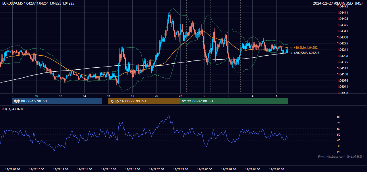This screenshot has width=367, height=172.
Task: Click RSI scale level 30
Action: (x=339, y=146)
